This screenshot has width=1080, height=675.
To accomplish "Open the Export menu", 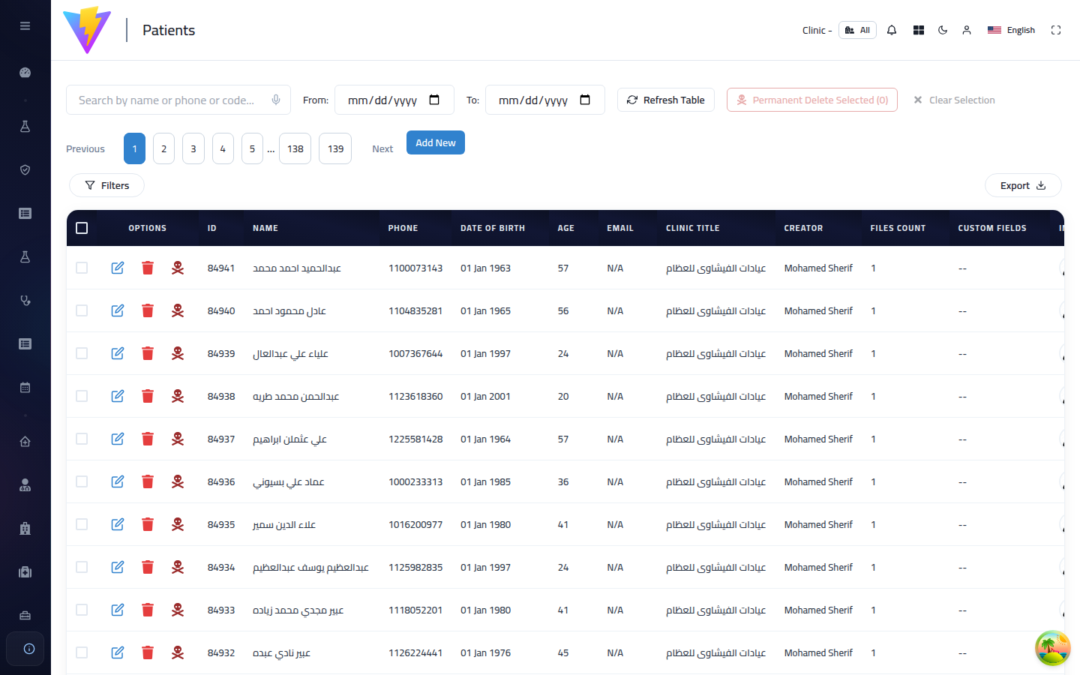I will [1023, 185].
